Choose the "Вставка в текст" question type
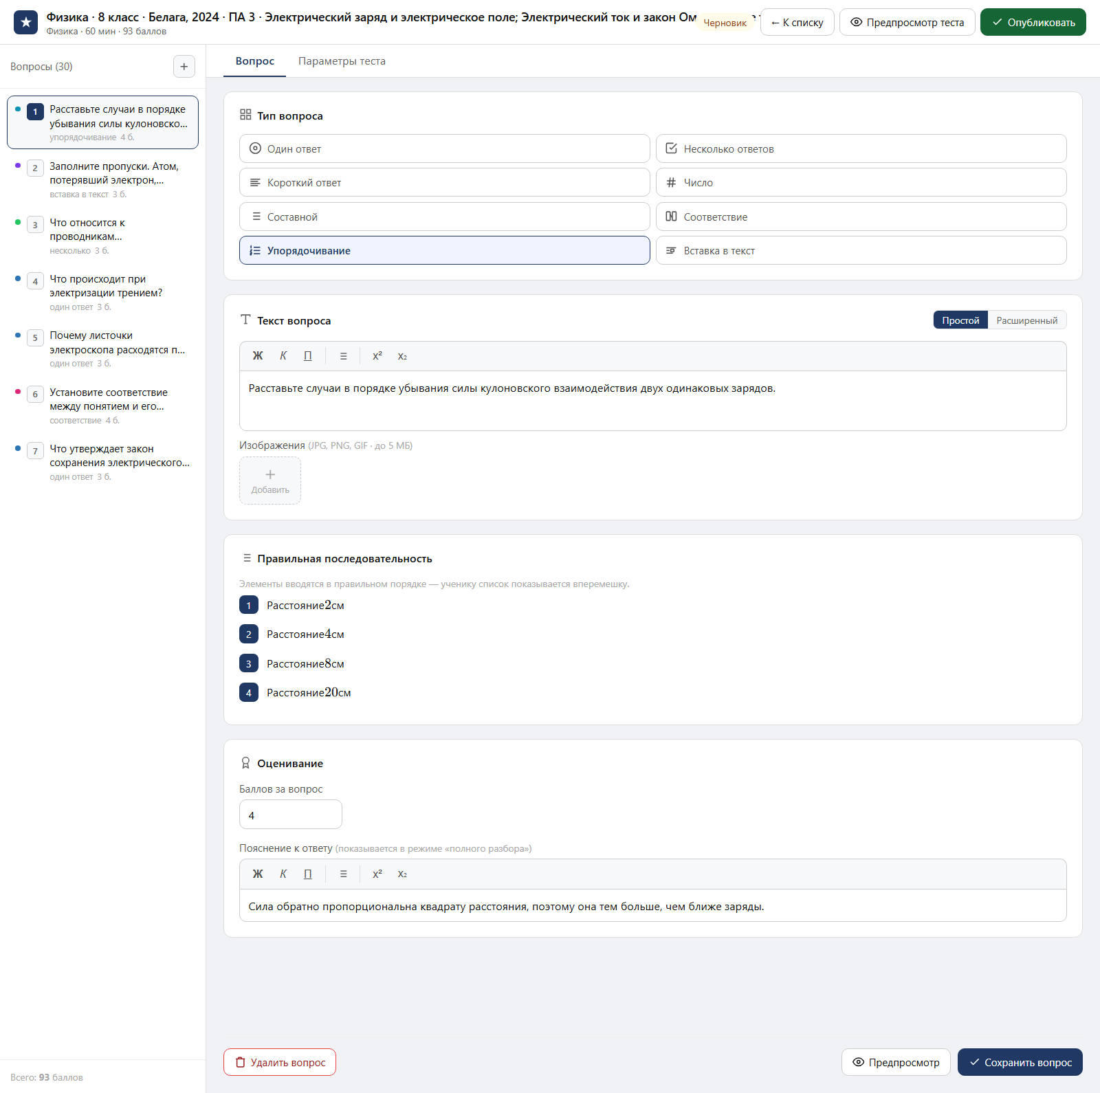The width and height of the screenshot is (1100, 1093). point(861,251)
